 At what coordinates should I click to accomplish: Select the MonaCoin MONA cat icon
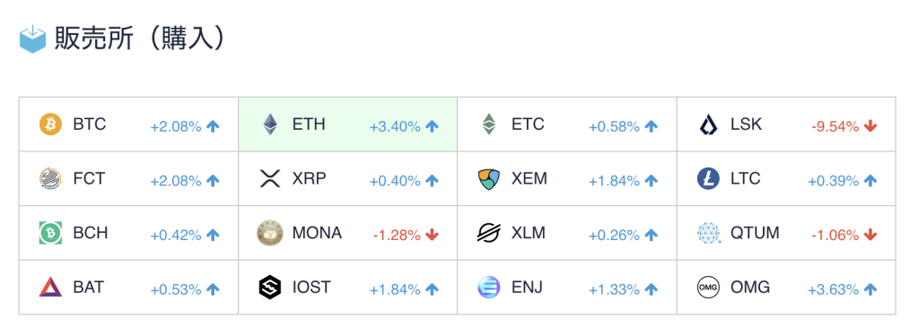(x=269, y=233)
